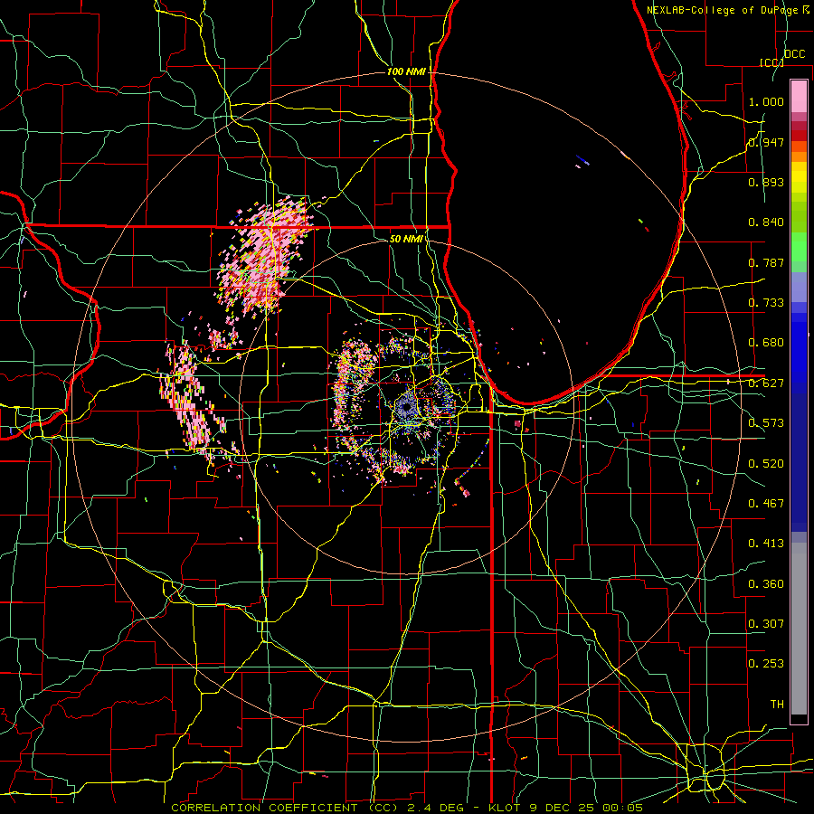Screen dimensions: 814x814
Task: Select the 0.307 scale value
Action: (x=766, y=624)
